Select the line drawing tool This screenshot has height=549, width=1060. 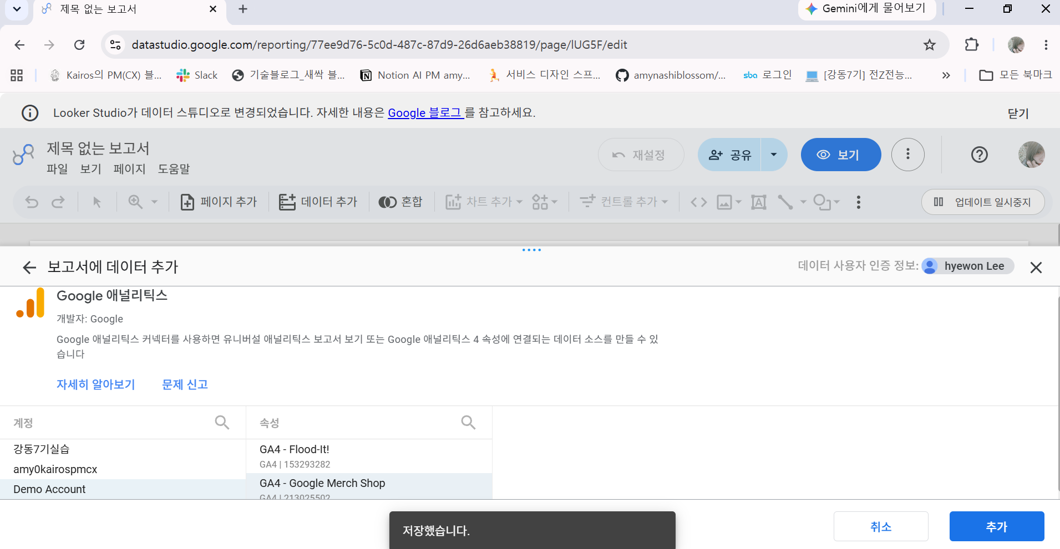point(785,202)
